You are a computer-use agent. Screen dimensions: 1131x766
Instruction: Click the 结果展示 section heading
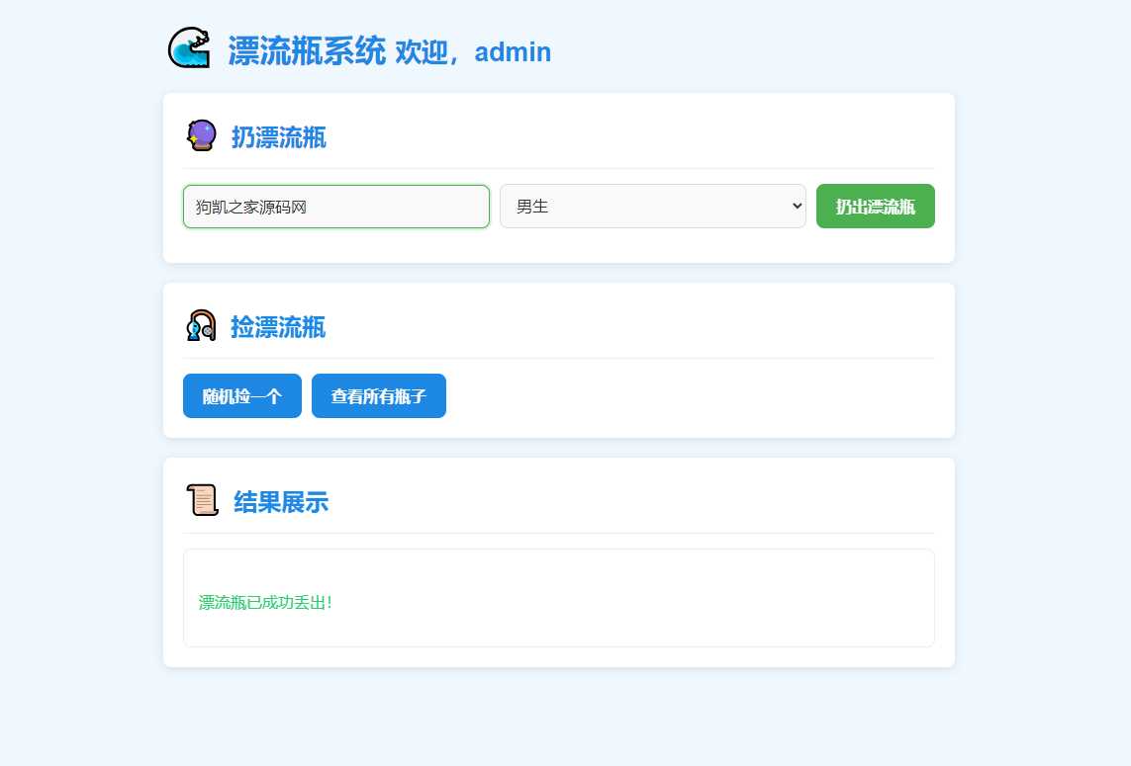point(279,502)
